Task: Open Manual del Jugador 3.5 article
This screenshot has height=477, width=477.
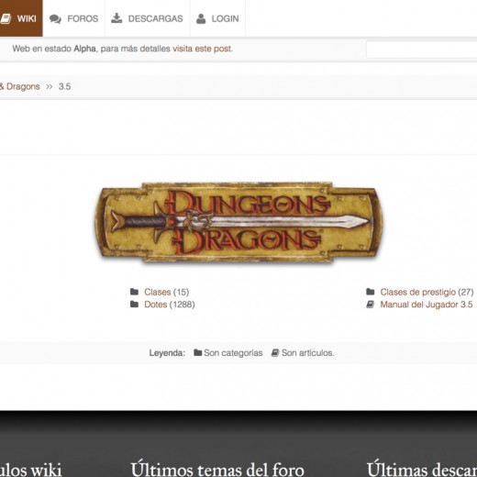Action: point(427,305)
